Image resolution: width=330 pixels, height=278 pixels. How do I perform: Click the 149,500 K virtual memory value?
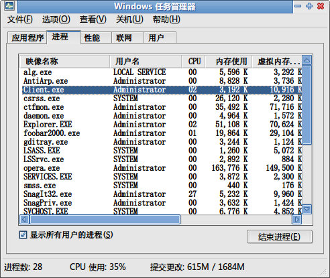pos(284,168)
